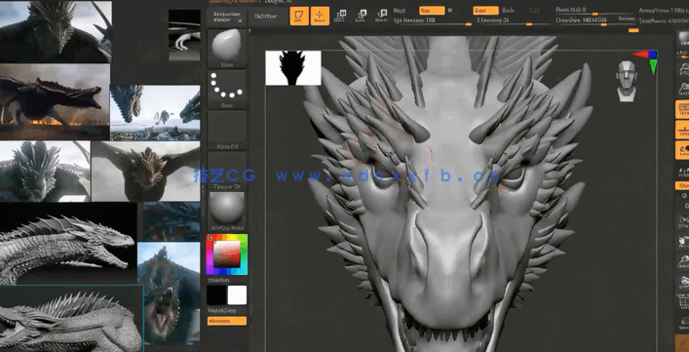This screenshot has width=689, height=352.
Task: Click the dragon head reference image at top-left
Action: (x=56, y=31)
